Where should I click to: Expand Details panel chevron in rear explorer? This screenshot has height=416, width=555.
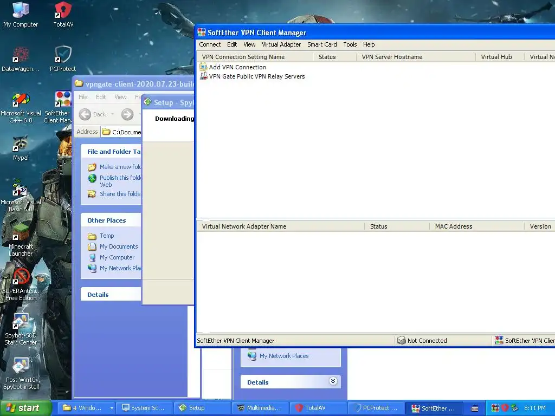point(333,381)
